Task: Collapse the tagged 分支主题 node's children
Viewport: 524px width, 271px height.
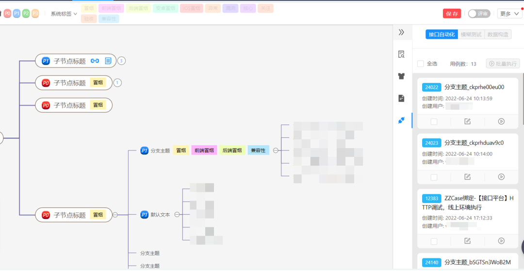Action: [276, 151]
